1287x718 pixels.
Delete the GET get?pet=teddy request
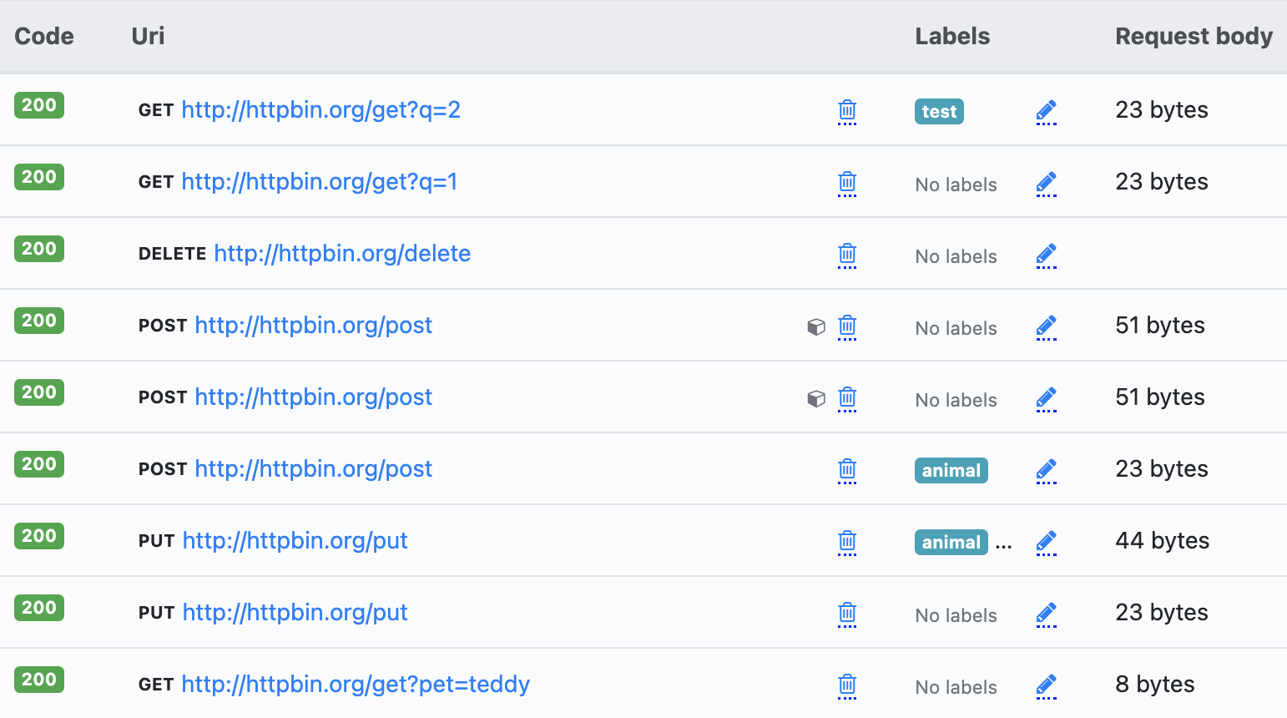847,685
